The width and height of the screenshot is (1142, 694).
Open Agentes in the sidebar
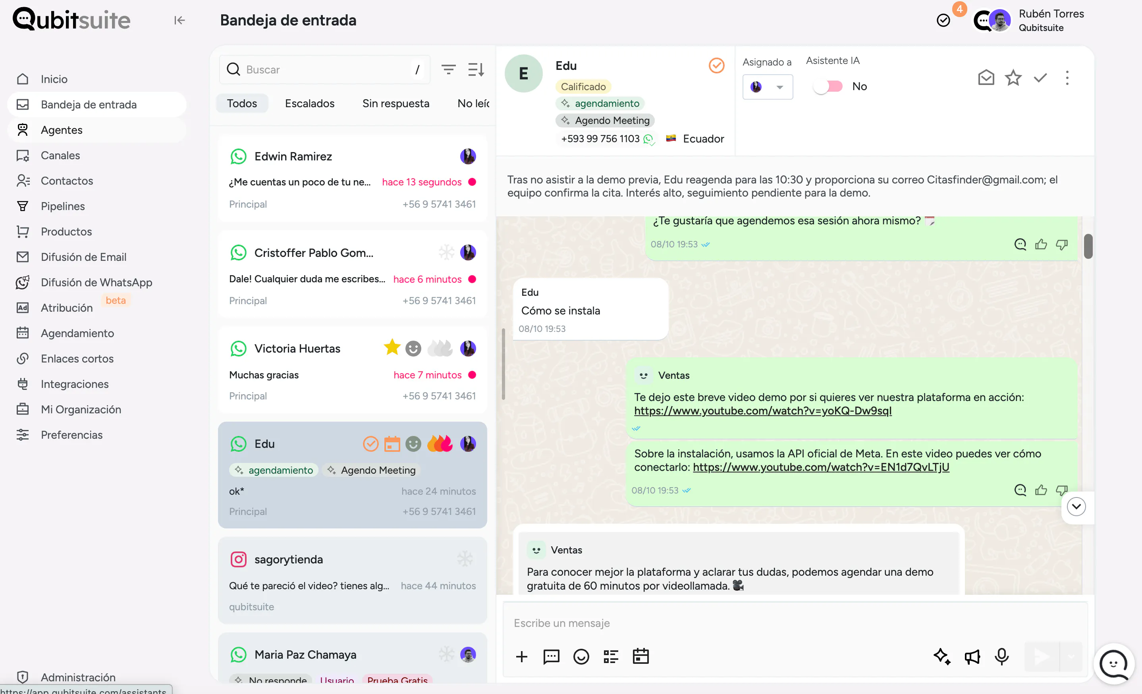[x=97, y=130]
